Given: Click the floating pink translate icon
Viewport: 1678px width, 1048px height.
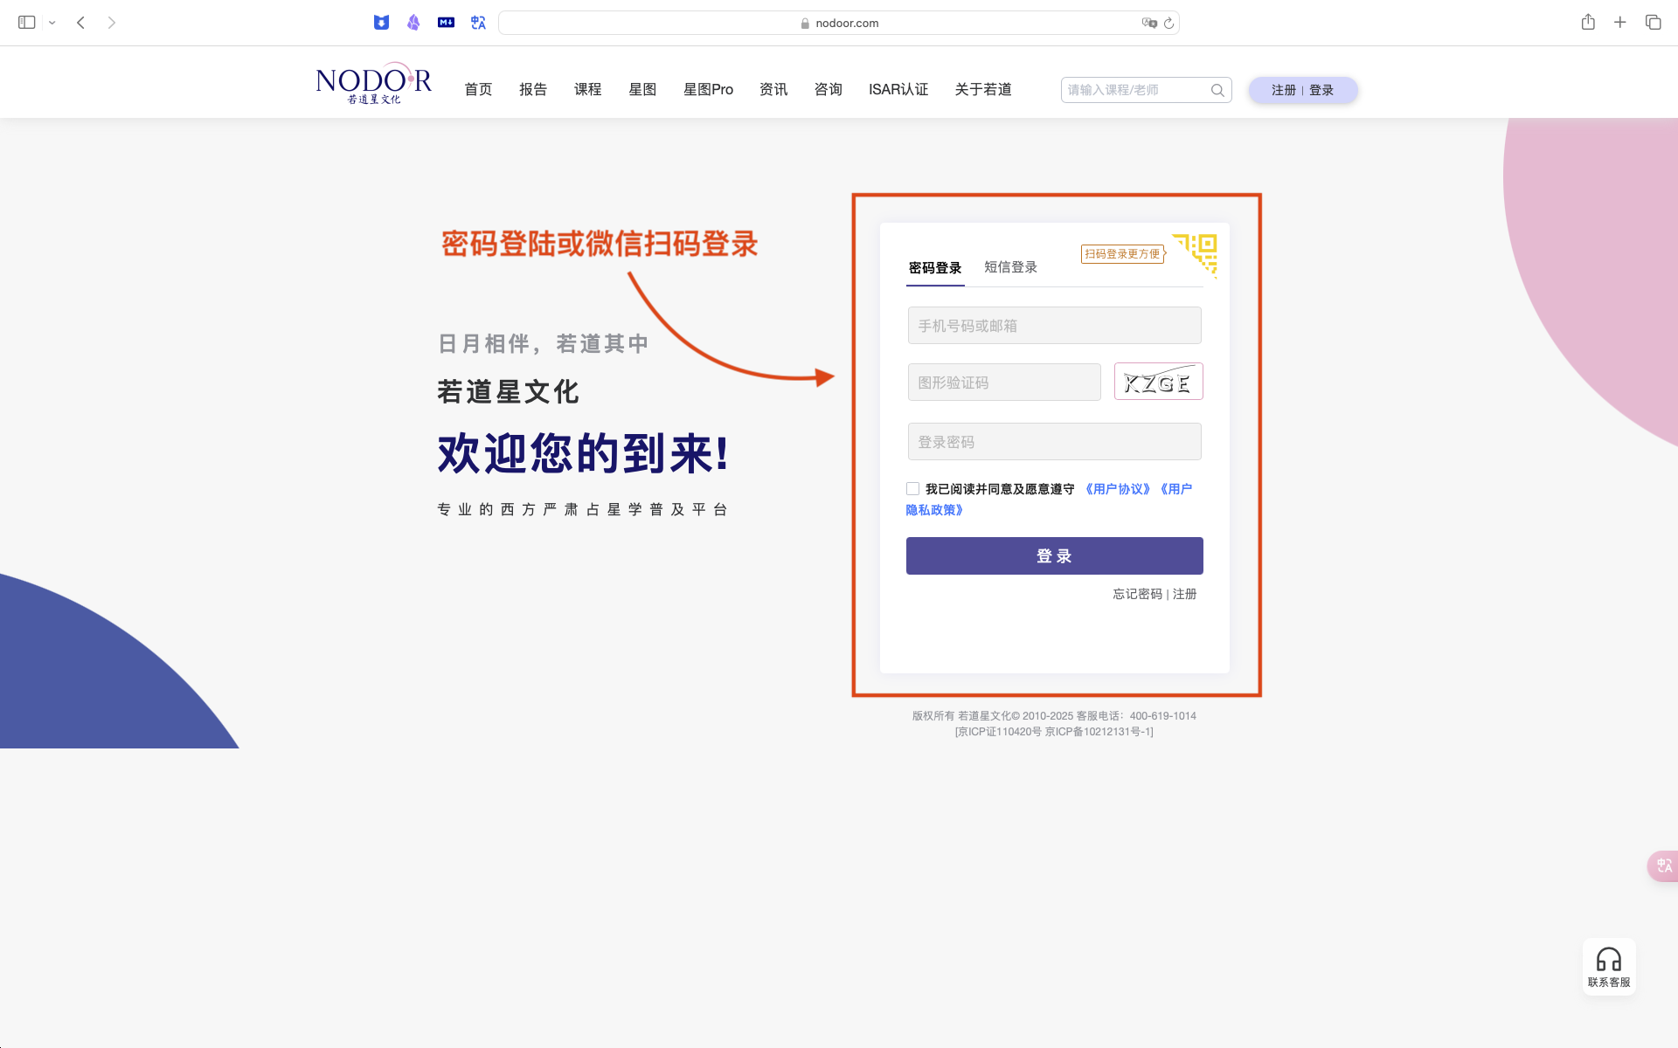Looking at the screenshot, I should pyautogui.click(x=1663, y=865).
